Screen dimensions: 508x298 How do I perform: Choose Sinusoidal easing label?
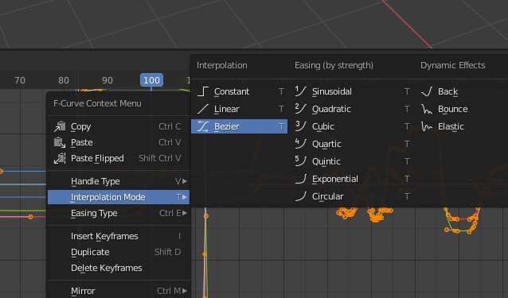click(x=332, y=91)
